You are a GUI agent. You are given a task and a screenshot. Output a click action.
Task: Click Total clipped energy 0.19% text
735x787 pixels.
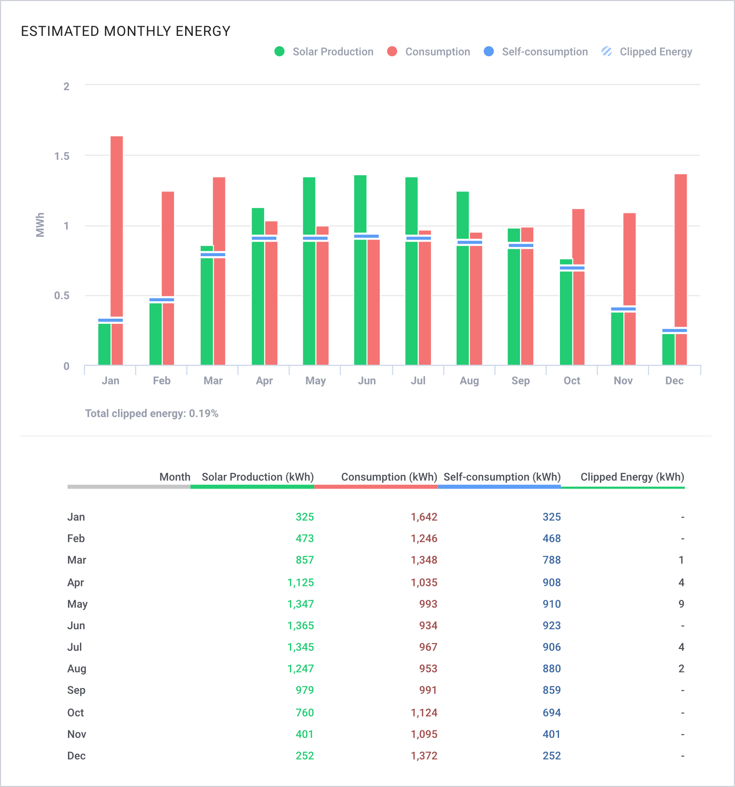click(x=152, y=414)
